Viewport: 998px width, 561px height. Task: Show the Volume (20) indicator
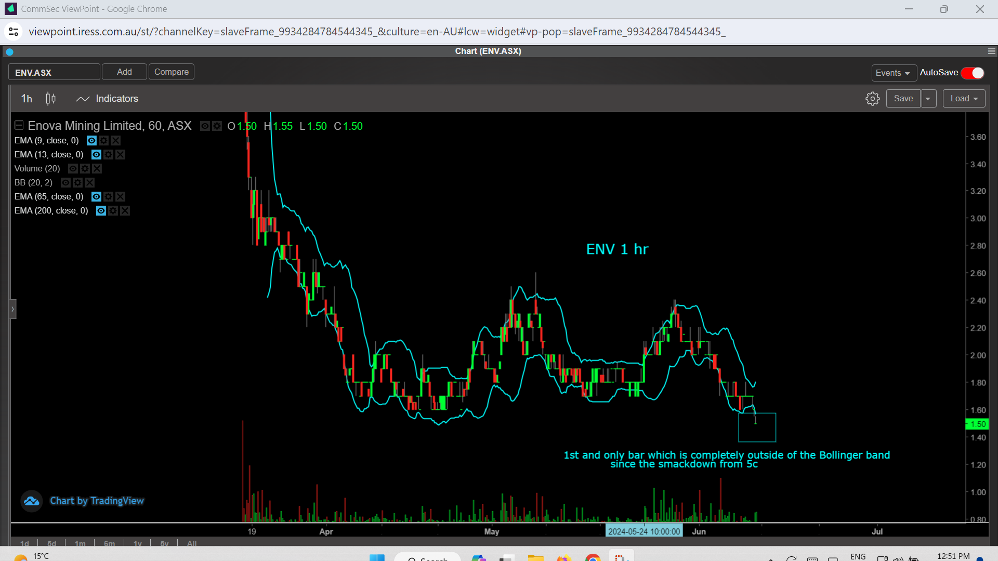[73, 169]
